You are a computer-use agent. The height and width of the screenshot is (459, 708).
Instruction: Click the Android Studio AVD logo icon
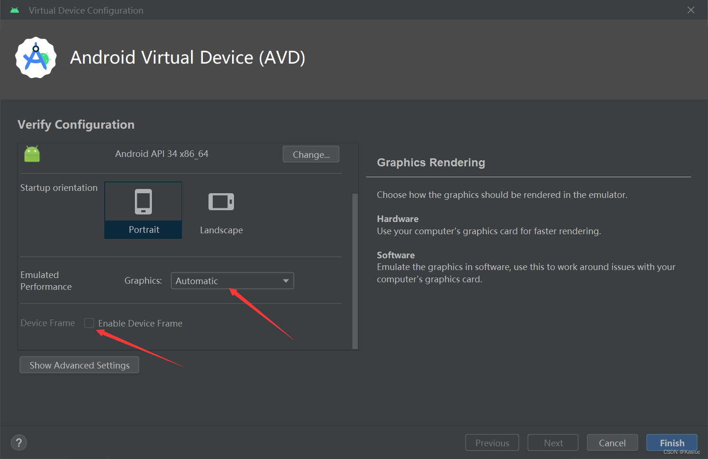[x=36, y=57]
